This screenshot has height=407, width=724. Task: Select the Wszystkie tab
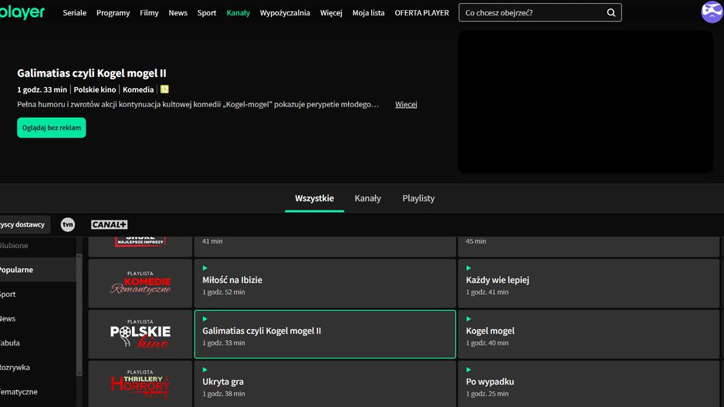[x=314, y=198]
